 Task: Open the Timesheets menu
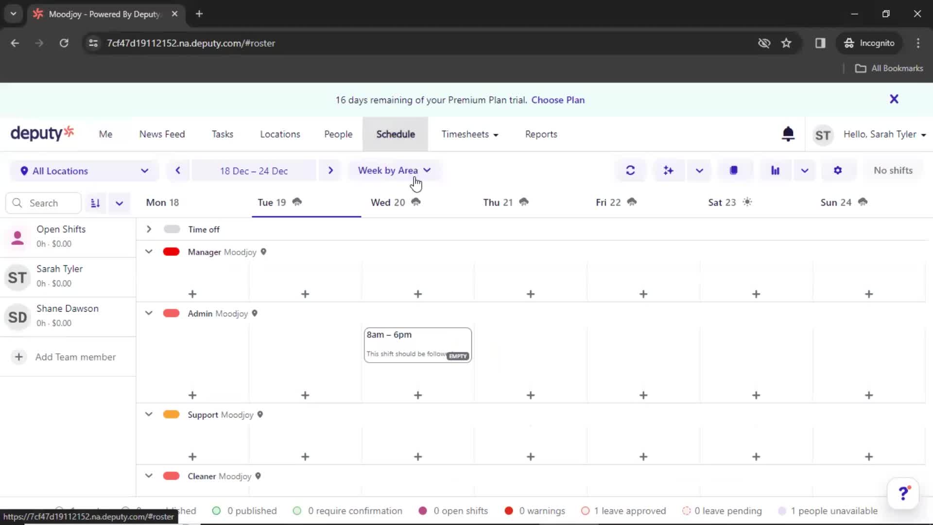tap(469, 134)
